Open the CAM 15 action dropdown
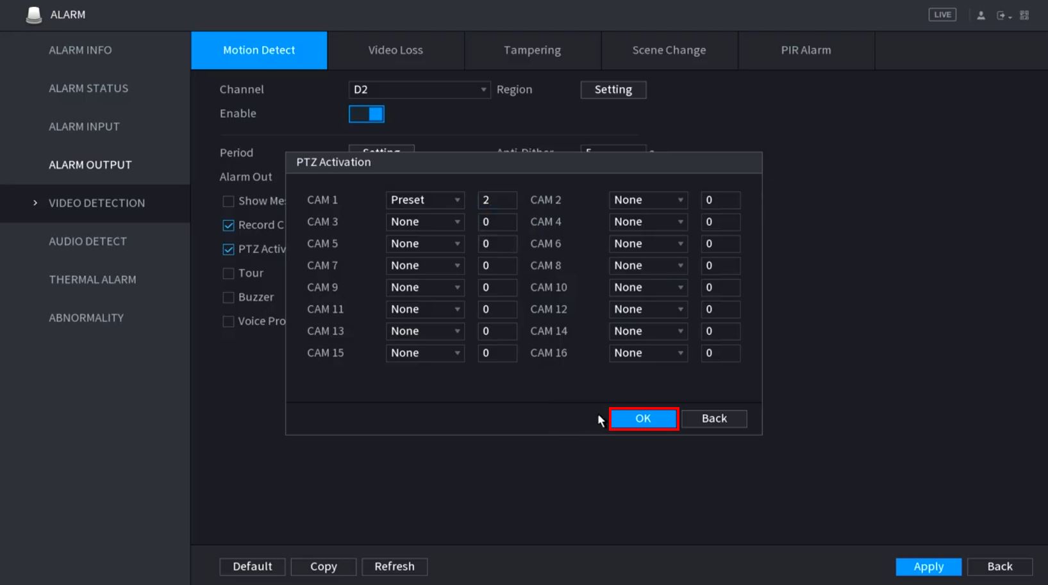Viewport: 1048px width, 585px height. pos(425,353)
